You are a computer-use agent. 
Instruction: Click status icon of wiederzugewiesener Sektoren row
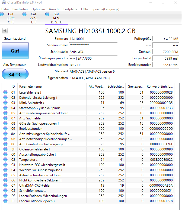(x=5, y=113)
